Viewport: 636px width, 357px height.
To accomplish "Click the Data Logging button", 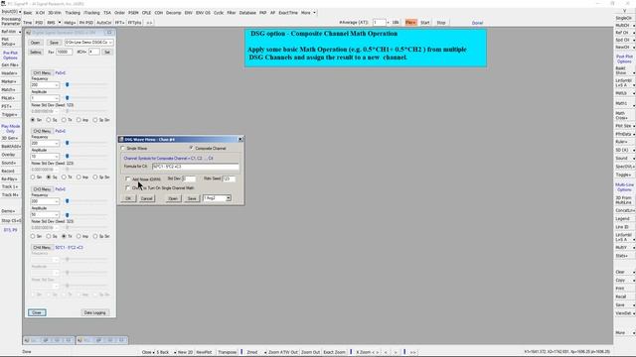I will (x=95, y=312).
